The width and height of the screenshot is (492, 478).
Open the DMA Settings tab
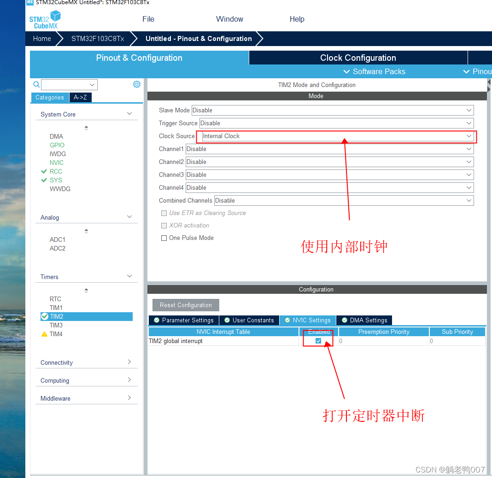[364, 320]
